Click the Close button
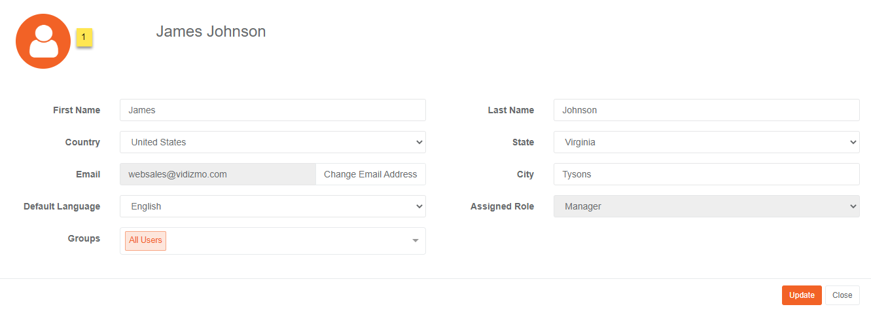 click(x=842, y=295)
